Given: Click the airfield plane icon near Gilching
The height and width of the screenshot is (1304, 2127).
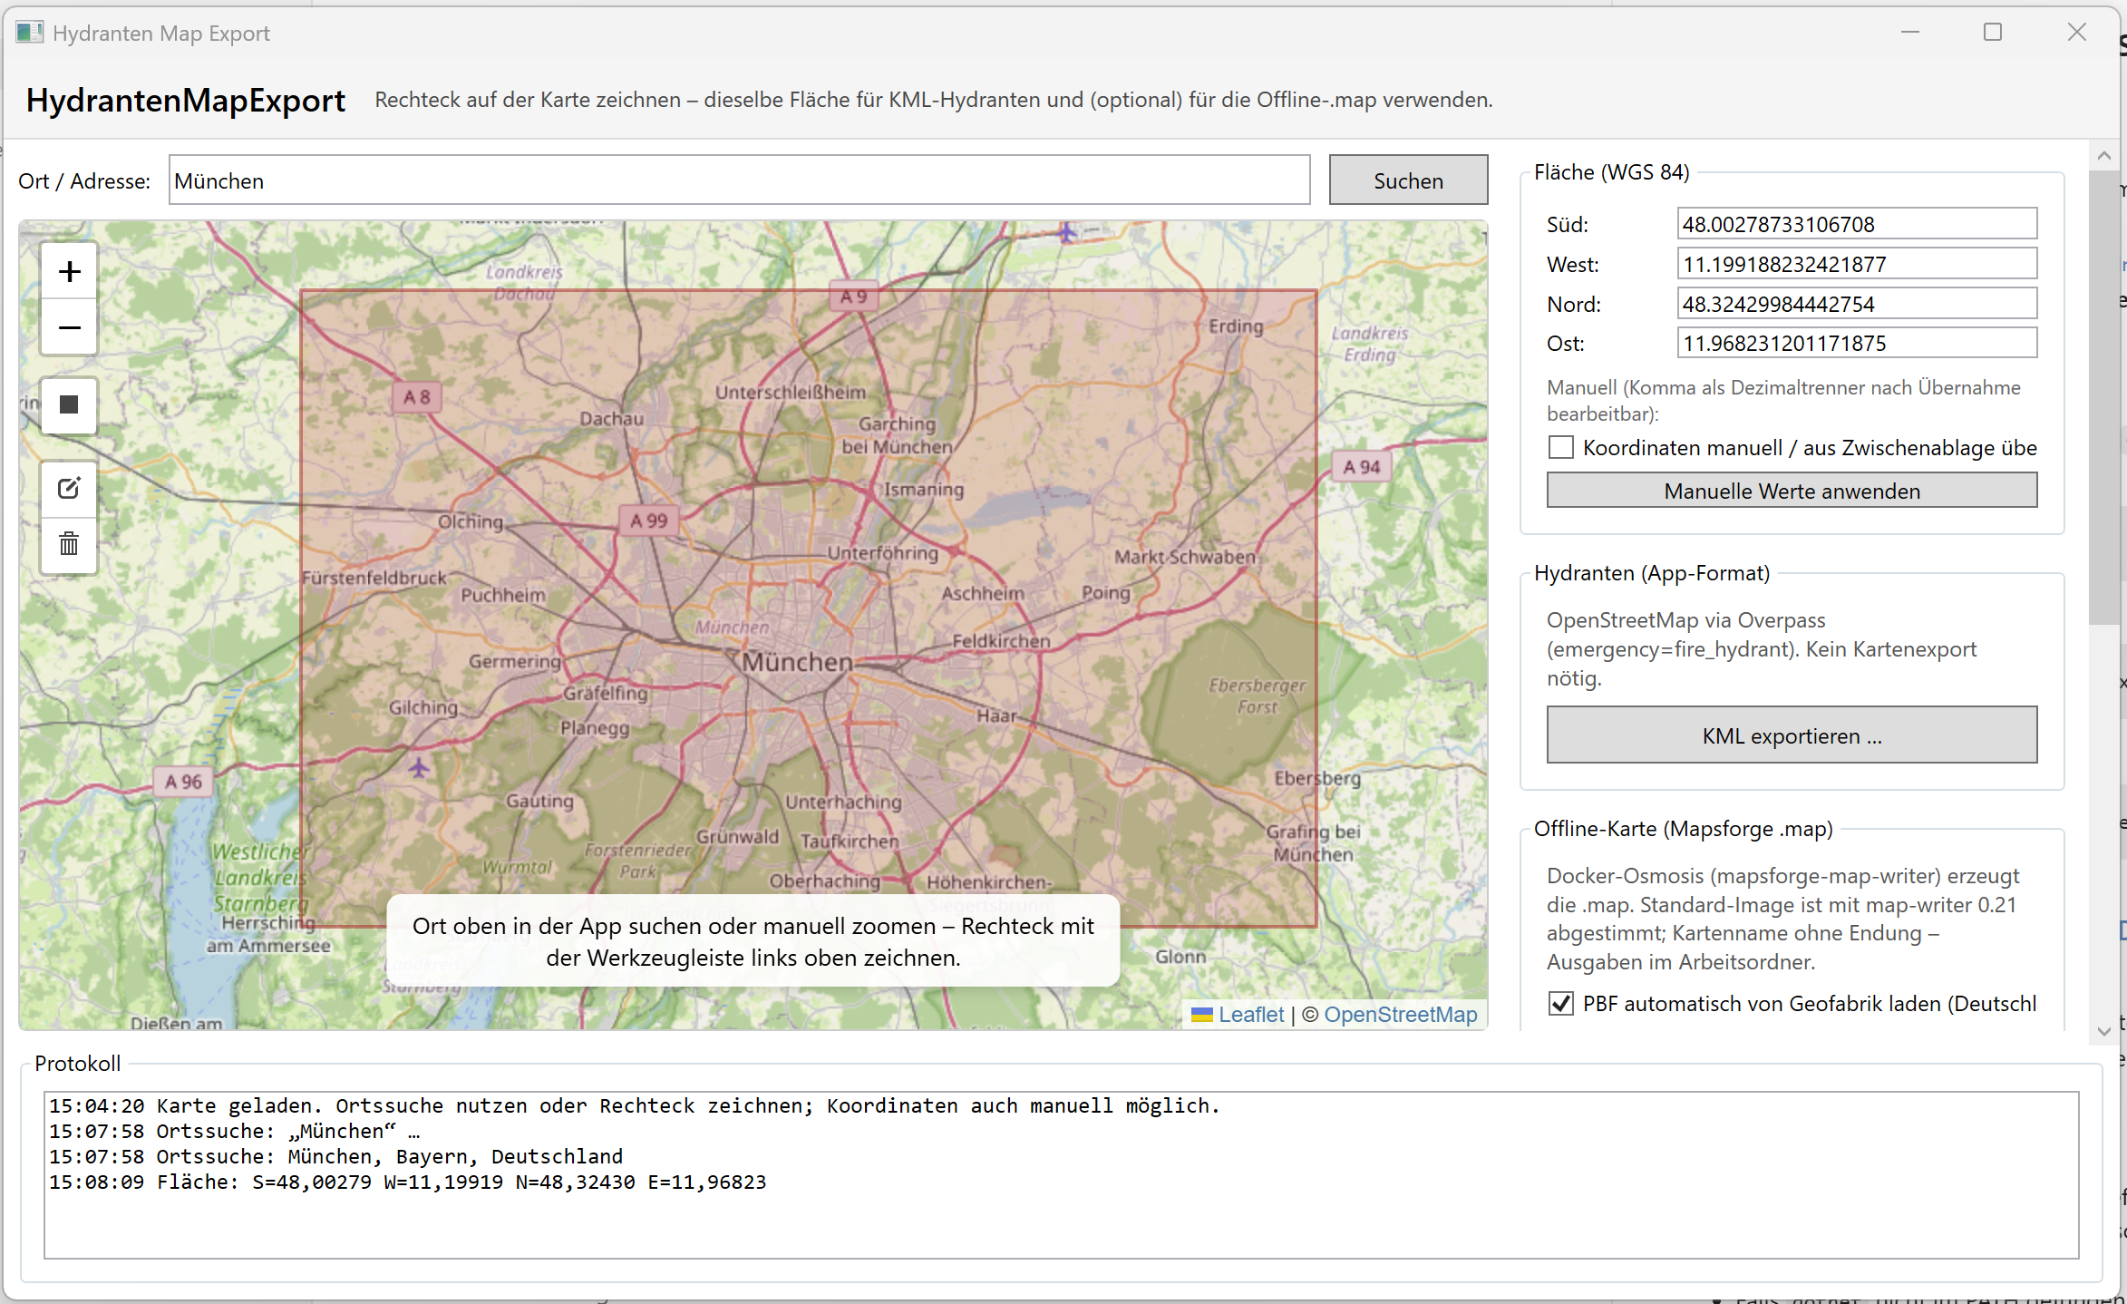Looking at the screenshot, I should (418, 767).
